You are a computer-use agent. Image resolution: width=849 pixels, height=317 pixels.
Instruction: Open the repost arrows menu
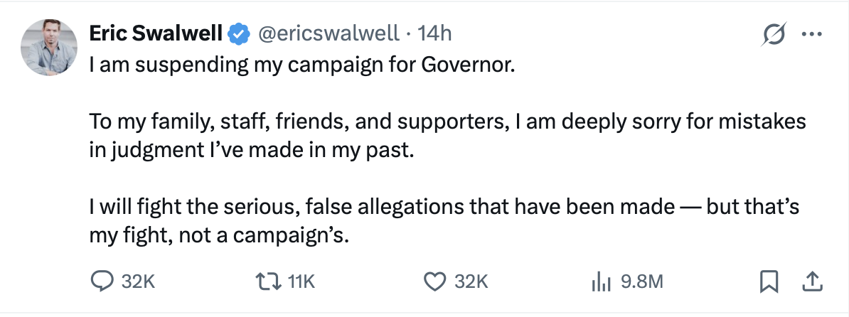tap(273, 282)
